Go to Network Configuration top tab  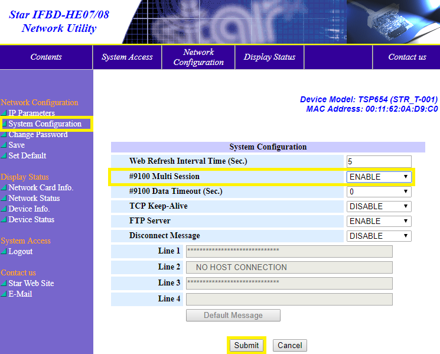pyautogui.click(x=198, y=57)
